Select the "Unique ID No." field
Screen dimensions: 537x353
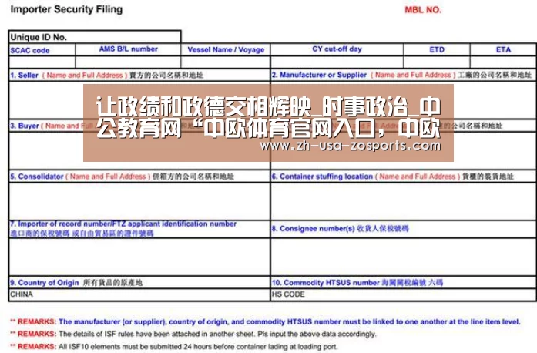point(95,37)
